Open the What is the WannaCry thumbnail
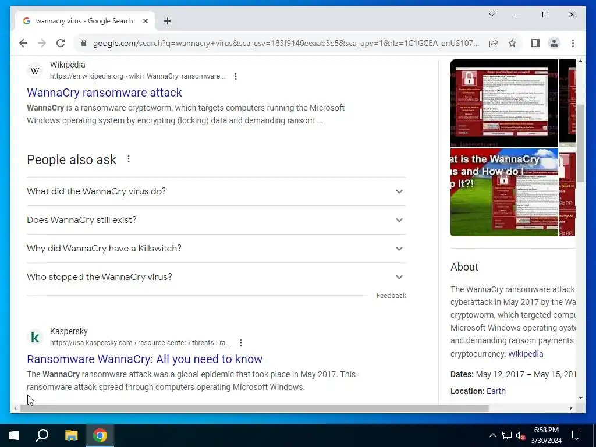 [x=504, y=192]
